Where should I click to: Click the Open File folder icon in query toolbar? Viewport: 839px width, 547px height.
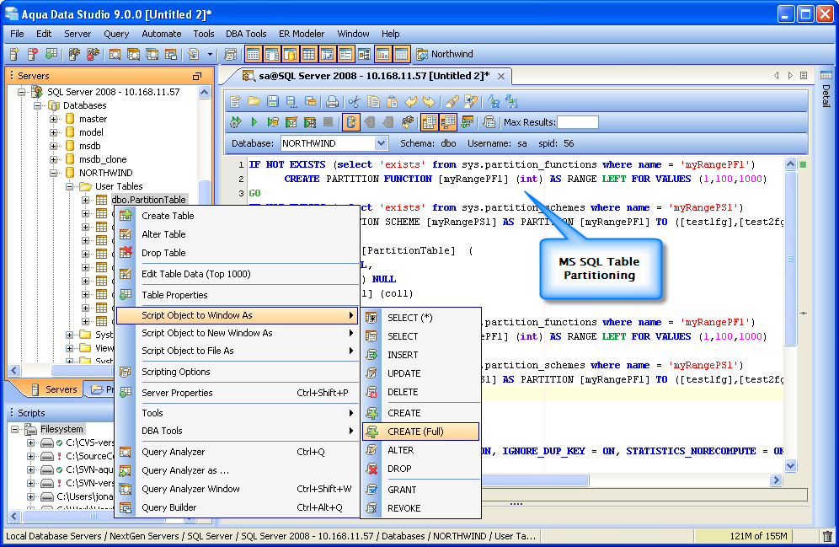tap(254, 101)
